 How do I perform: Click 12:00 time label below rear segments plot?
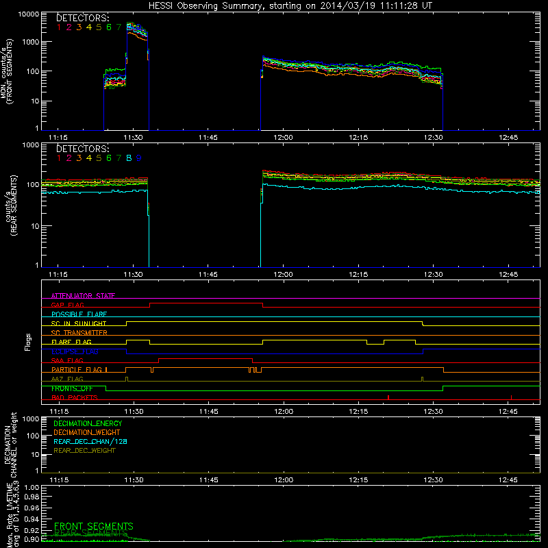pos(283,275)
